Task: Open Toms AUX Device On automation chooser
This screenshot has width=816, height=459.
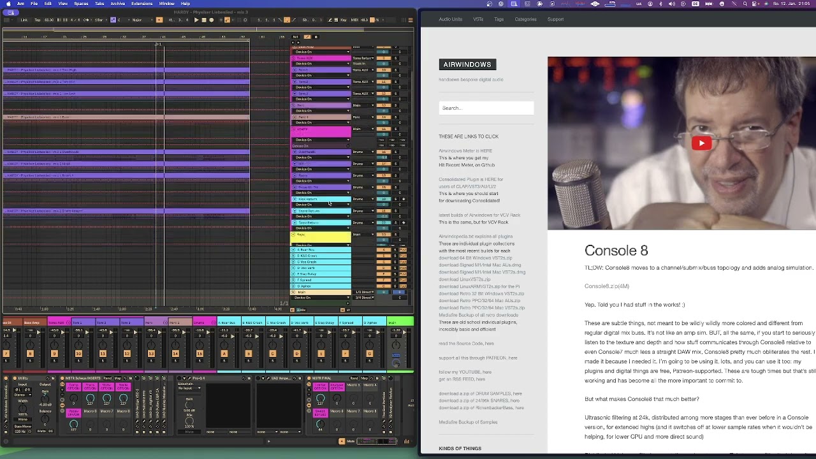Action: point(321,64)
